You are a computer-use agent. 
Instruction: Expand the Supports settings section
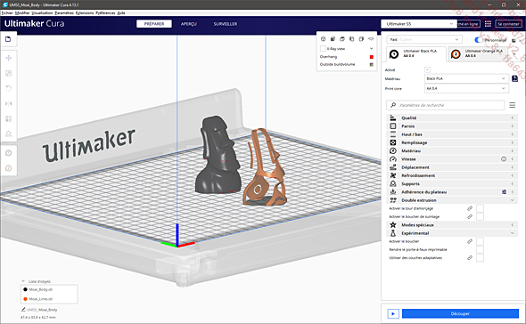click(x=452, y=183)
